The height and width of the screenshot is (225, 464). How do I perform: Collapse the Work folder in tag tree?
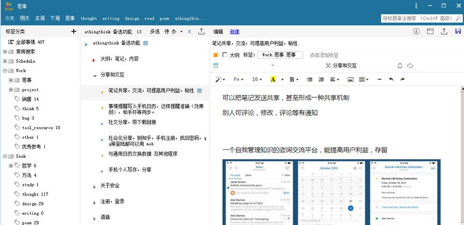[5, 71]
